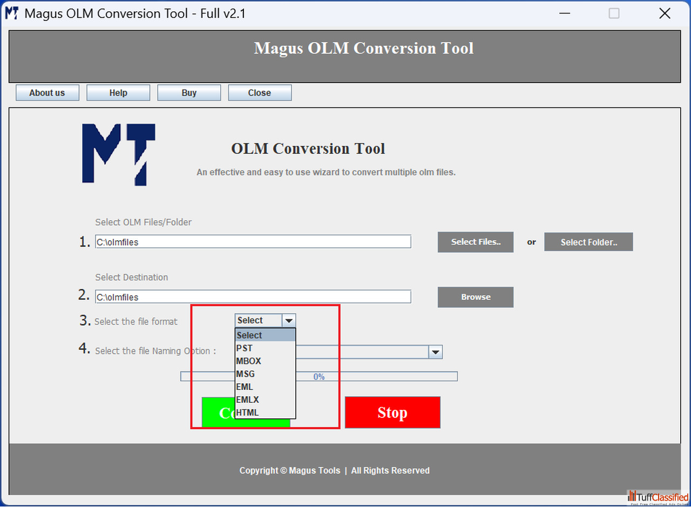Close the window with X
The image size is (691, 507).
click(x=665, y=13)
